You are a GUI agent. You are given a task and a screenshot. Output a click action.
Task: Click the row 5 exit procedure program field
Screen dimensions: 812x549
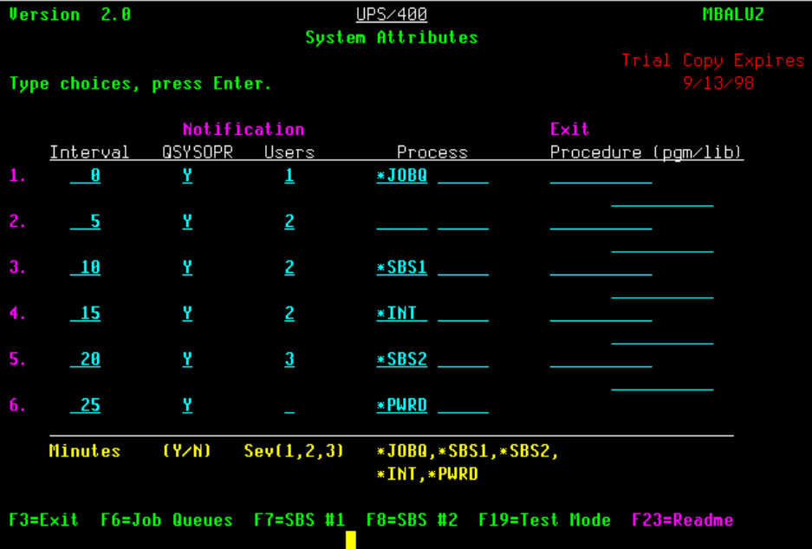pyautogui.click(x=601, y=360)
